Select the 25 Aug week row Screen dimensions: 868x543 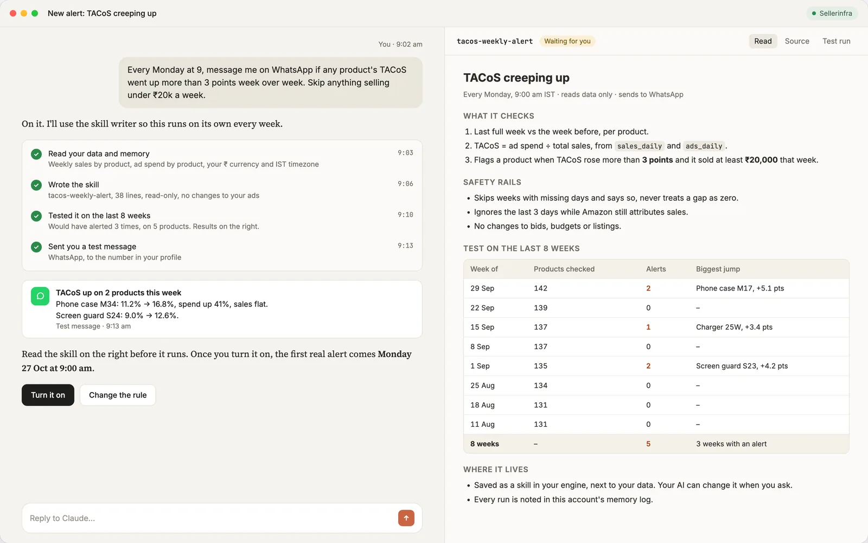click(656, 386)
